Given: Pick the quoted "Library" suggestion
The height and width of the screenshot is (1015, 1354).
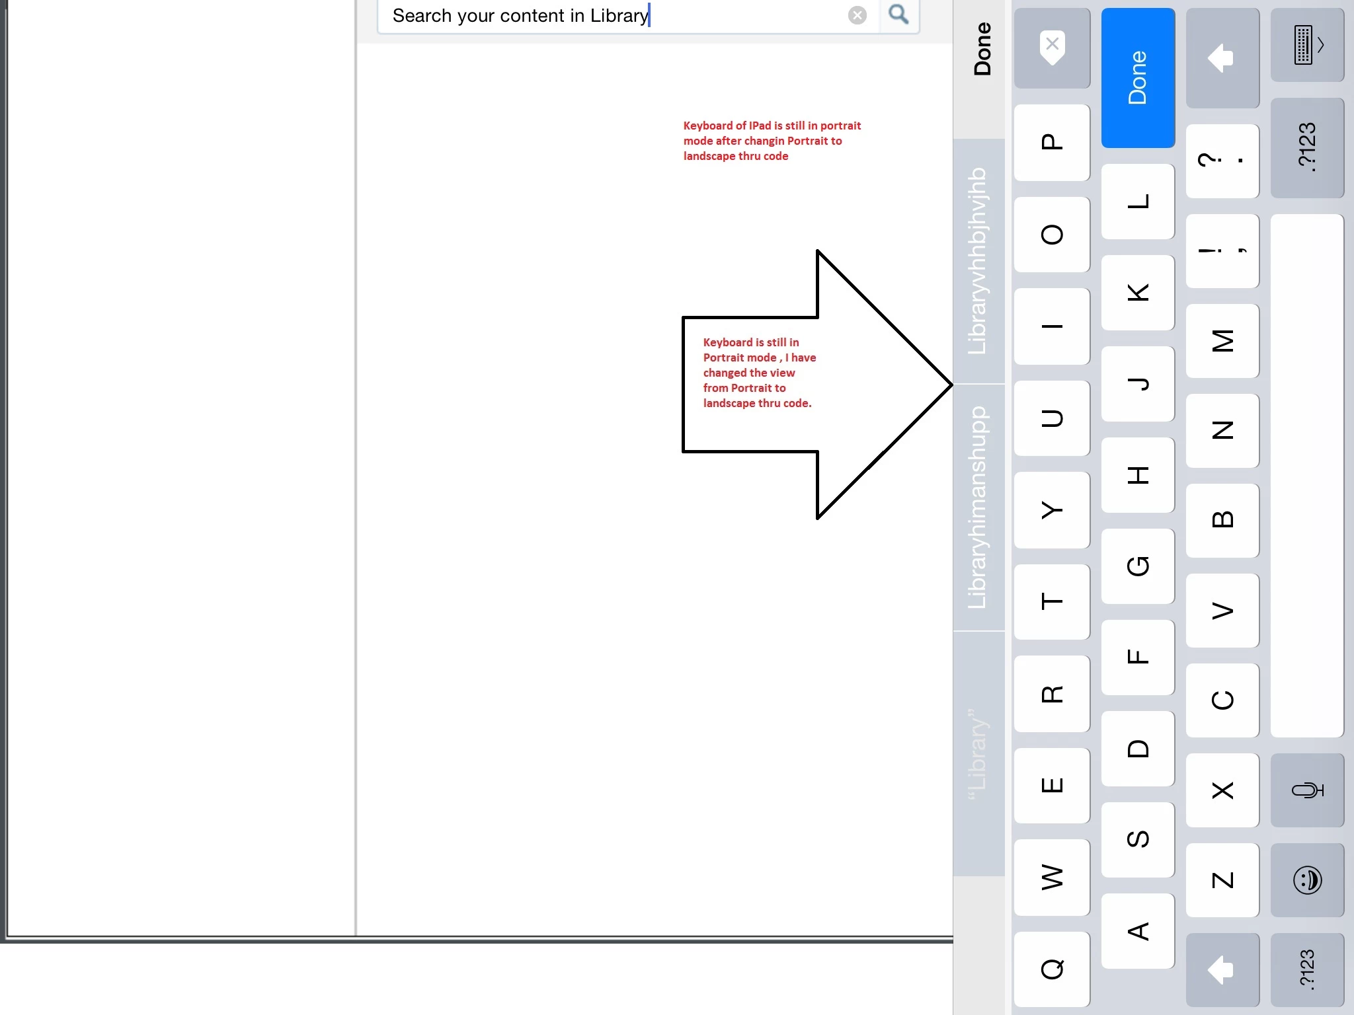Looking at the screenshot, I should click(x=978, y=753).
